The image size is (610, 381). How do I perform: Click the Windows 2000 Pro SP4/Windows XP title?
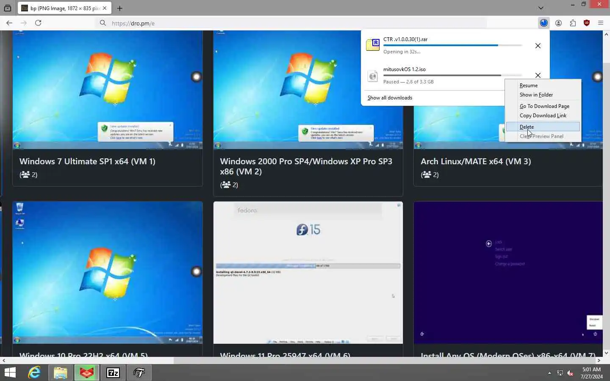[306, 166]
